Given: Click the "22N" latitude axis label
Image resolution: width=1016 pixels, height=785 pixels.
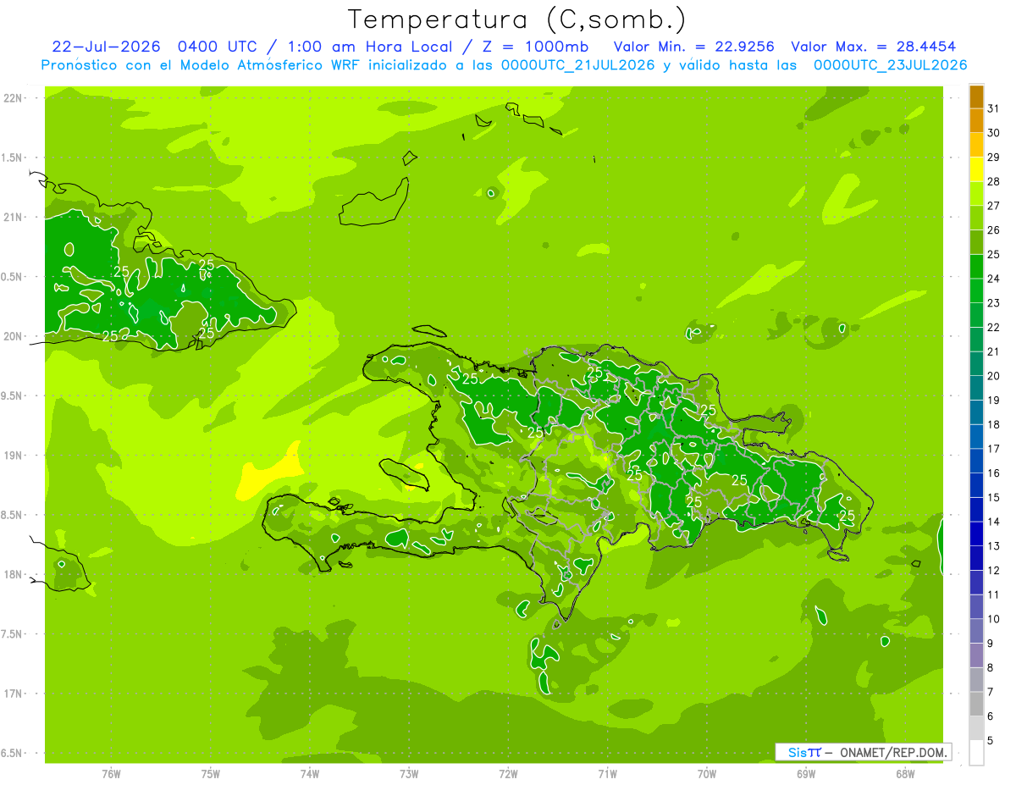Looking at the screenshot, I should 14,98.
